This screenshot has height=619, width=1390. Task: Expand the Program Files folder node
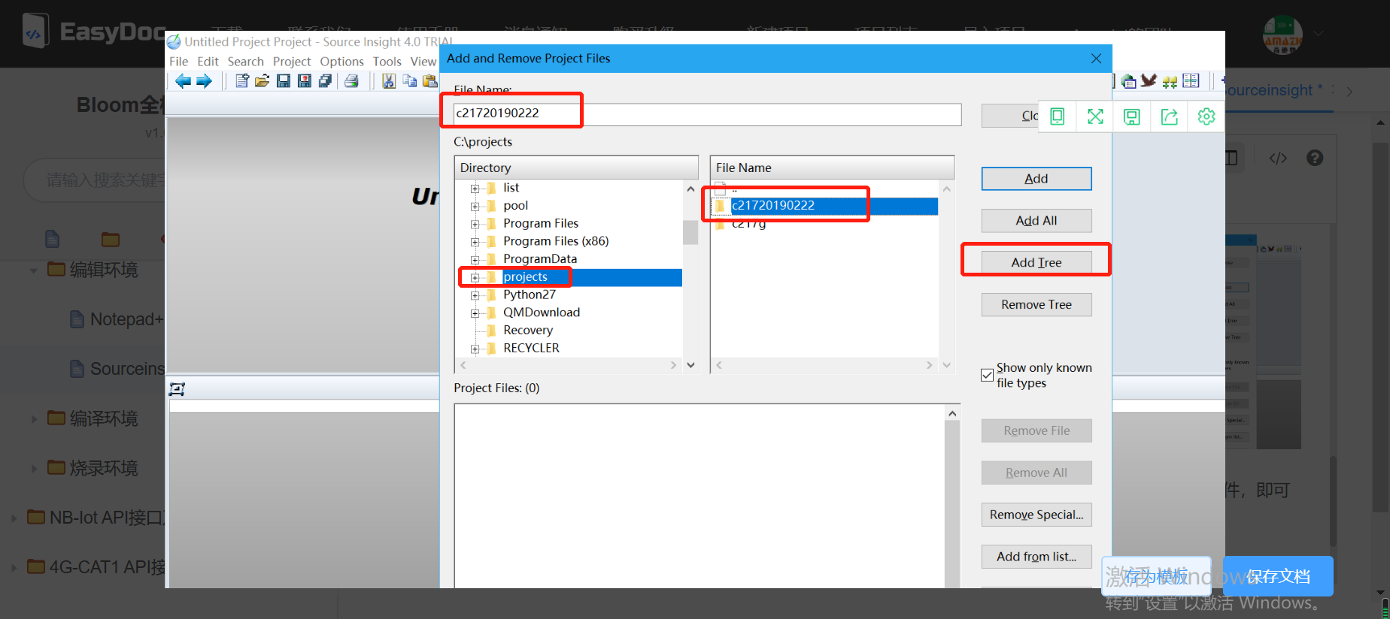pyautogui.click(x=475, y=225)
